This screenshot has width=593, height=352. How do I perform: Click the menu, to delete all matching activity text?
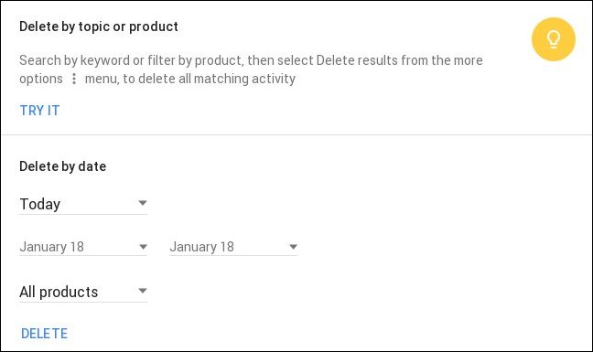point(190,79)
